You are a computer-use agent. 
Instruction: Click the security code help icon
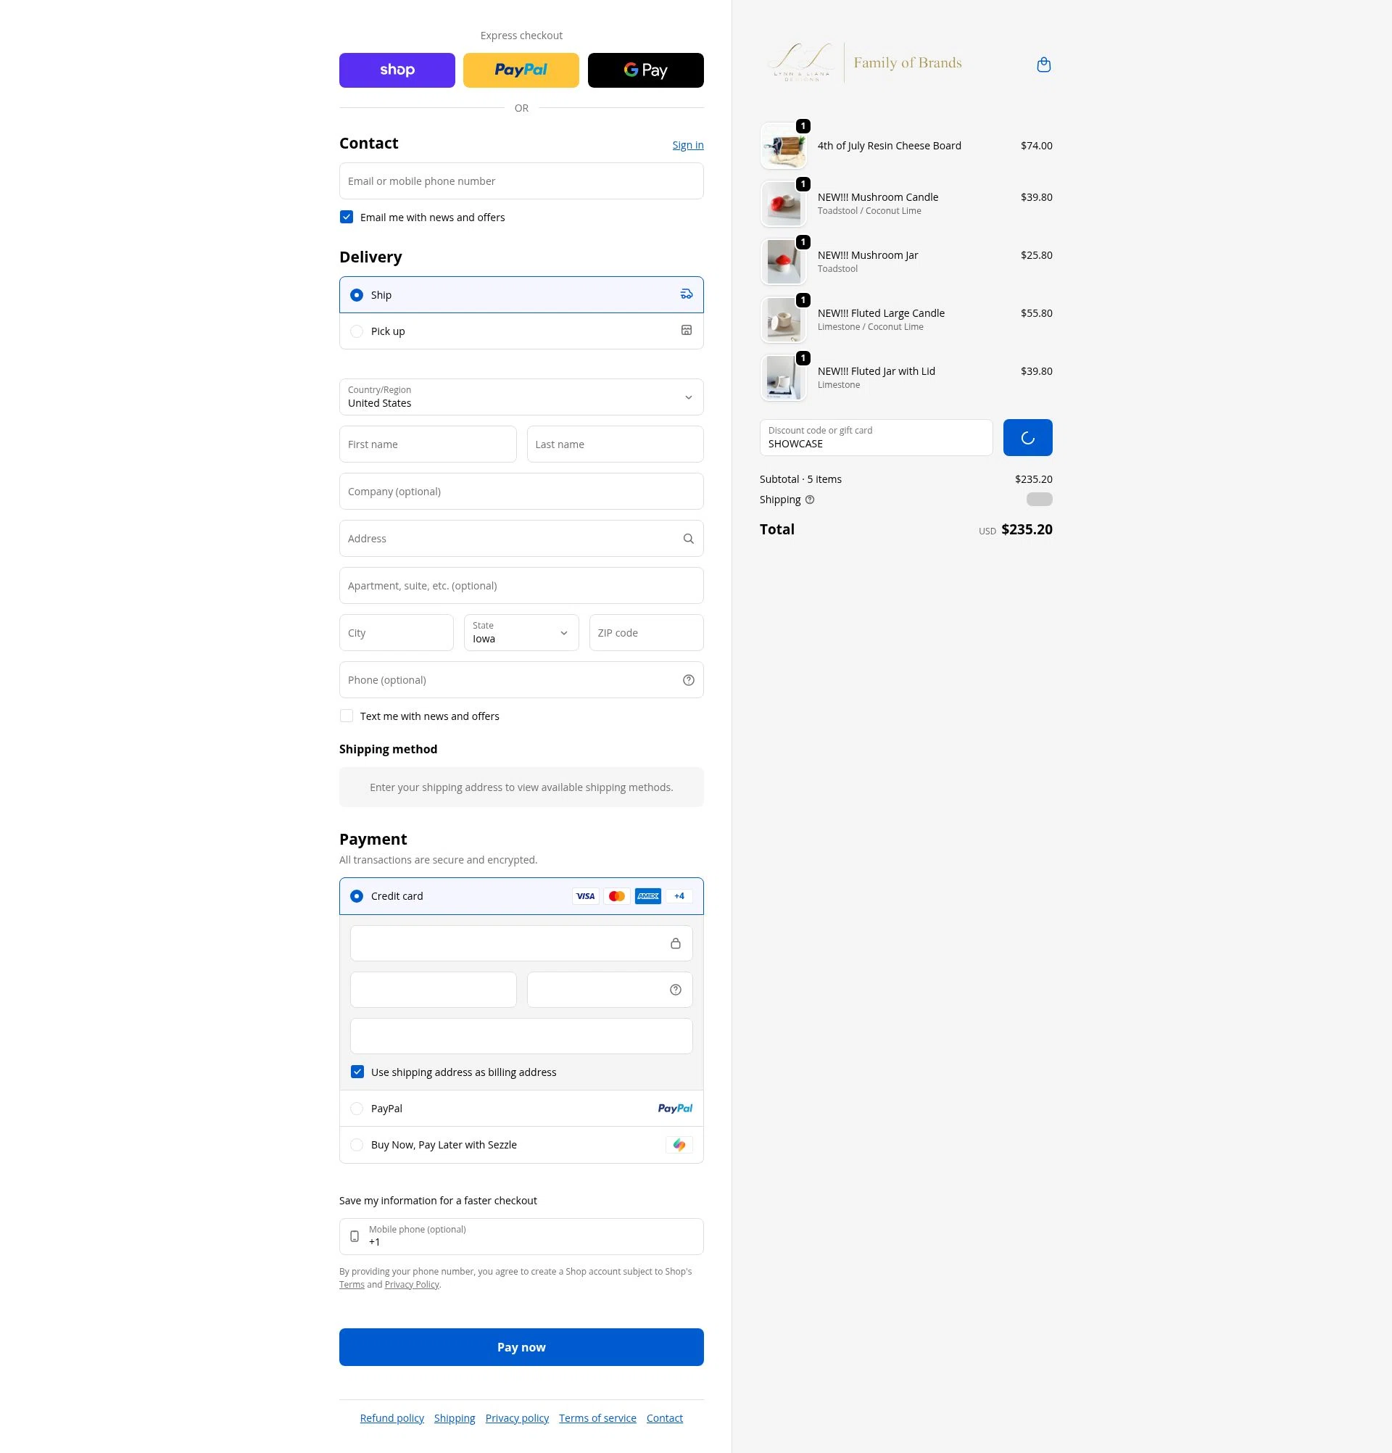(x=675, y=990)
